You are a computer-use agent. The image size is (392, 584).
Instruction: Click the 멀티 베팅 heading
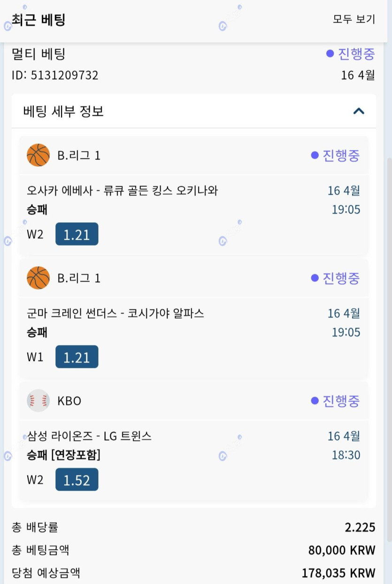click(x=38, y=54)
